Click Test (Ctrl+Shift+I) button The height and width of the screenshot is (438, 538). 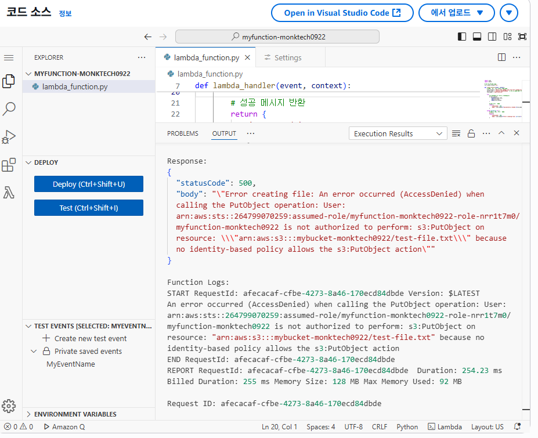pos(89,208)
